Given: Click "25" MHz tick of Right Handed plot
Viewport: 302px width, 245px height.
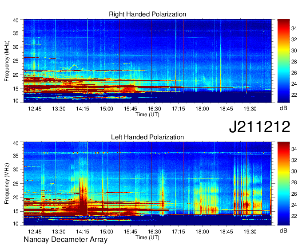Looking at the screenshot, I should pos(16,61).
